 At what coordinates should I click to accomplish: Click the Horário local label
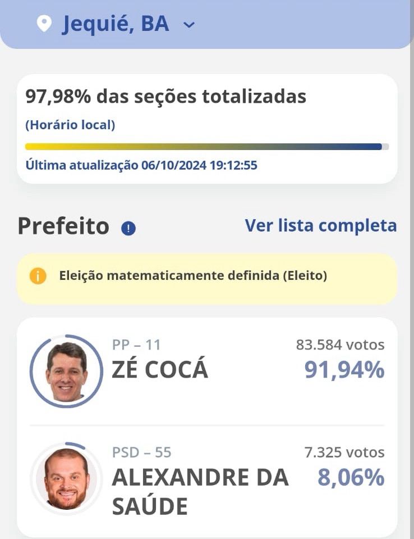pyautogui.click(x=70, y=125)
